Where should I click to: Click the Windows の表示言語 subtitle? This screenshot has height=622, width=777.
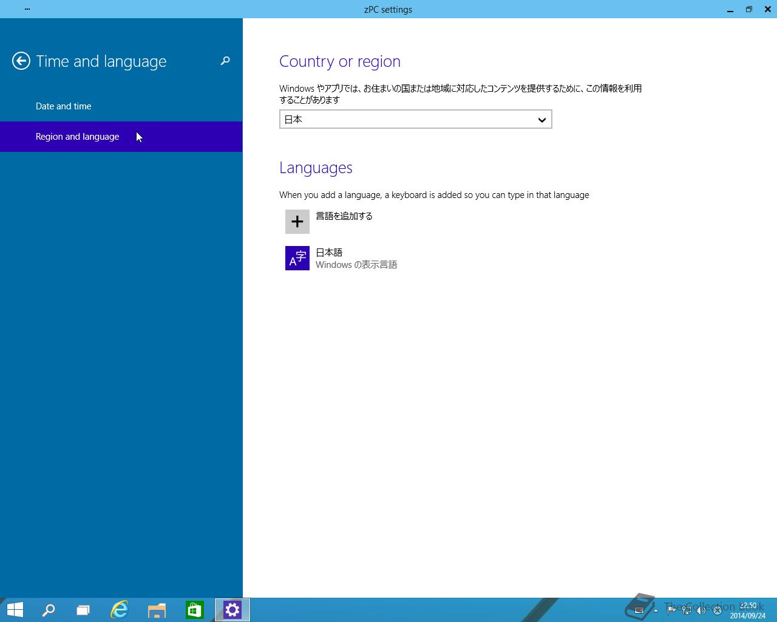[x=356, y=265]
